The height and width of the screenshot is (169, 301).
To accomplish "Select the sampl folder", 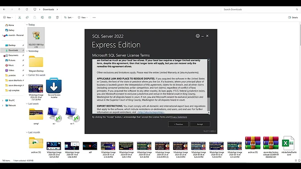I will coord(36,116).
